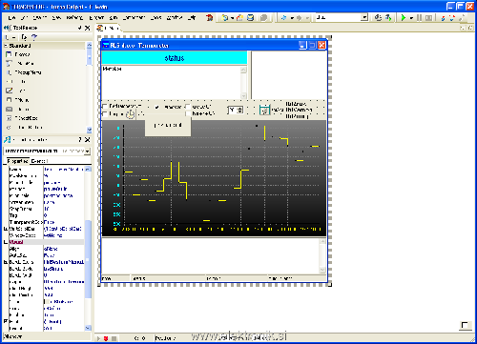Screen dimensions: 477x344
Task: Click the Open folder toolbar icon
Action: click(239, 18)
